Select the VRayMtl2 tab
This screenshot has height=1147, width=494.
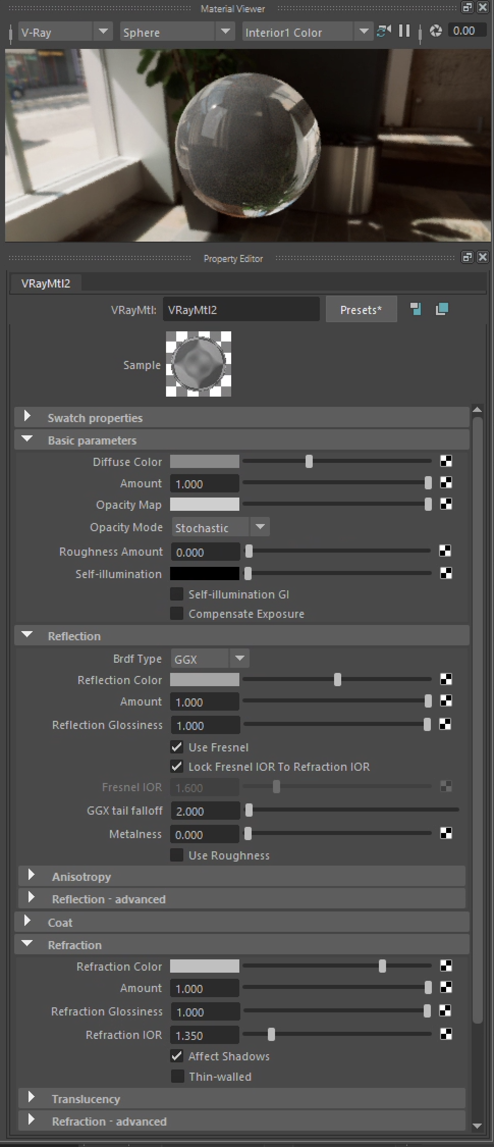pos(45,283)
